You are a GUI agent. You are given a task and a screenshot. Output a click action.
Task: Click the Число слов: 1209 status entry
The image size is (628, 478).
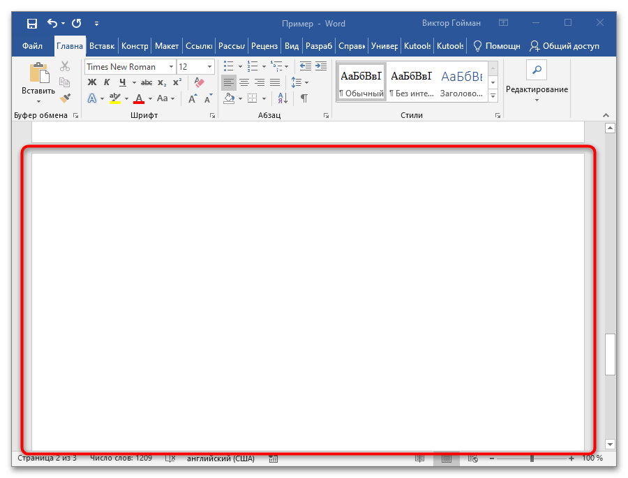(121, 458)
